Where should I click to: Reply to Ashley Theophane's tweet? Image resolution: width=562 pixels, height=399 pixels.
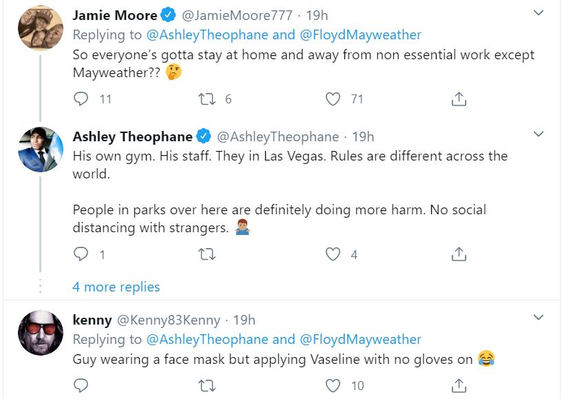(x=81, y=255)
